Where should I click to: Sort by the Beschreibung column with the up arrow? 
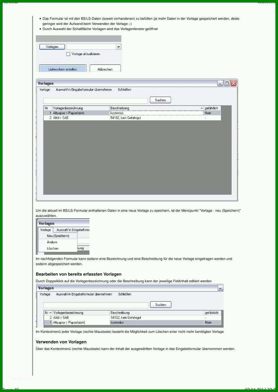click(x=202, y=108)
